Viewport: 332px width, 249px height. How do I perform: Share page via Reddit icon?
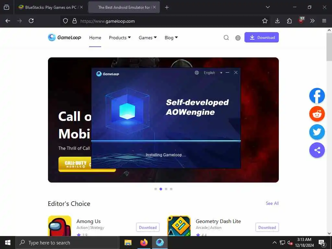(x=317, y=114)
